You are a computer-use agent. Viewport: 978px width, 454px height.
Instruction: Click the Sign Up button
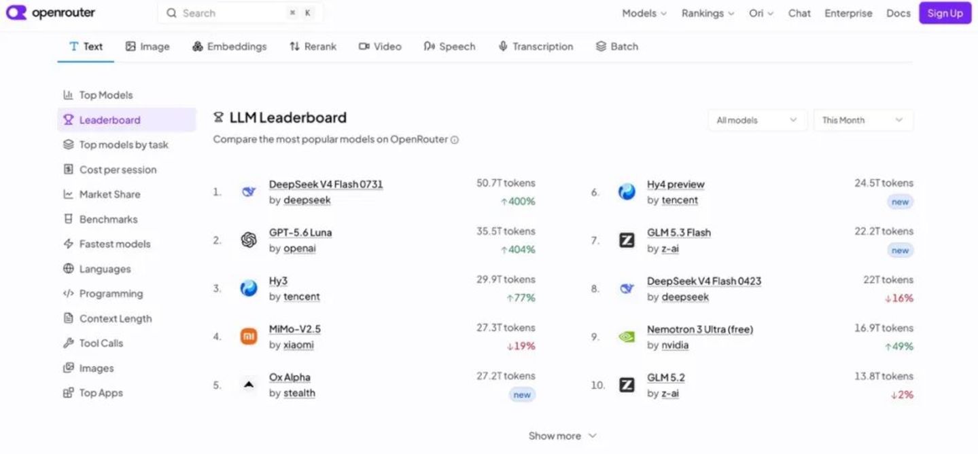click(945, 13)
